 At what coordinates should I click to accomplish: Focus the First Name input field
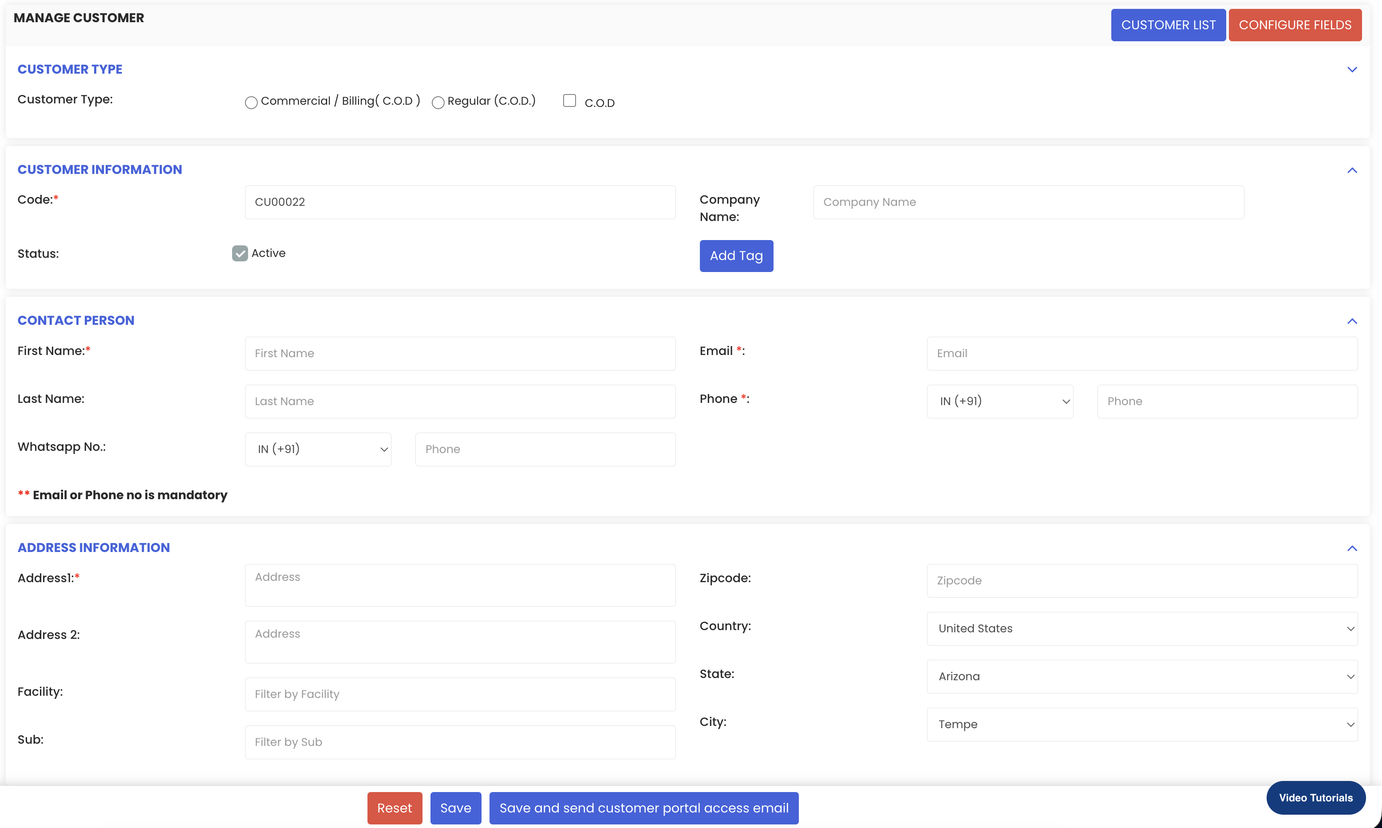[460, 353]
